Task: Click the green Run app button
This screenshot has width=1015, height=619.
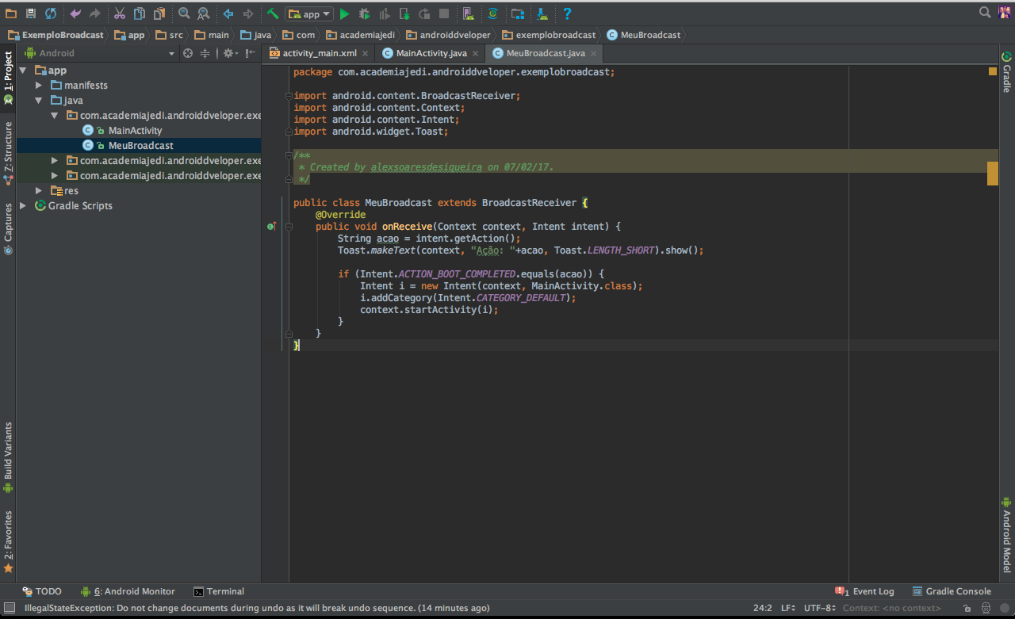Action: [x=344, y=13]
